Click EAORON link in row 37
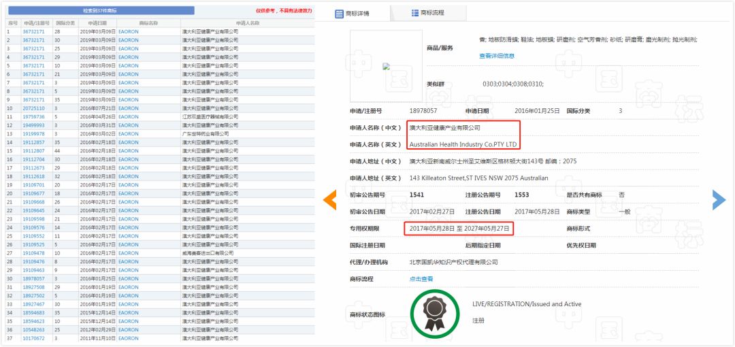The width and height of the screenshot is (735, 347). tap(129, 338)
